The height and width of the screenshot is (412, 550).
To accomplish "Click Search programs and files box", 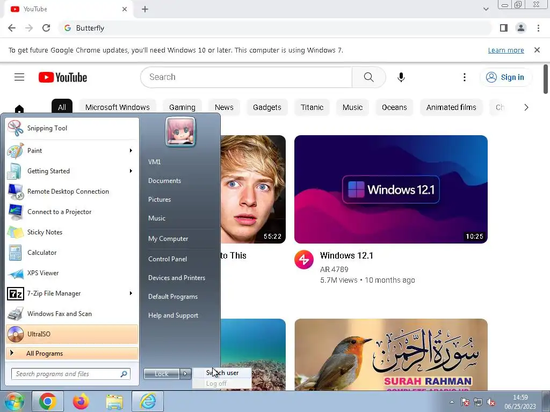I will click(71, 374).
